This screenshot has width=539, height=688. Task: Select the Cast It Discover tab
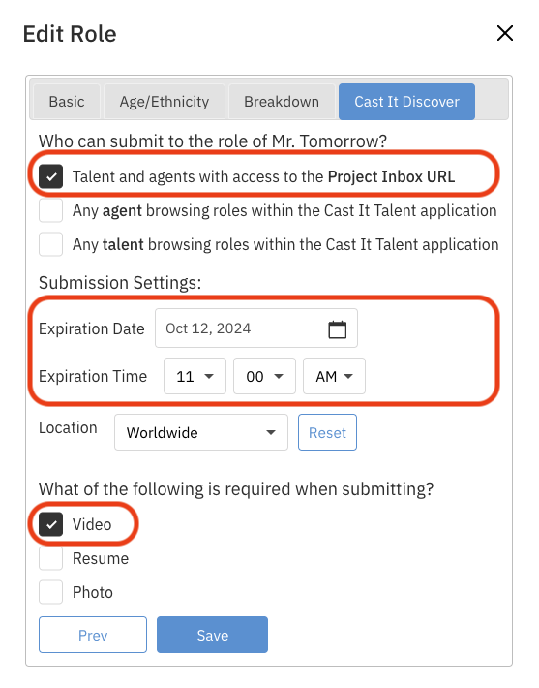(406, 102)
